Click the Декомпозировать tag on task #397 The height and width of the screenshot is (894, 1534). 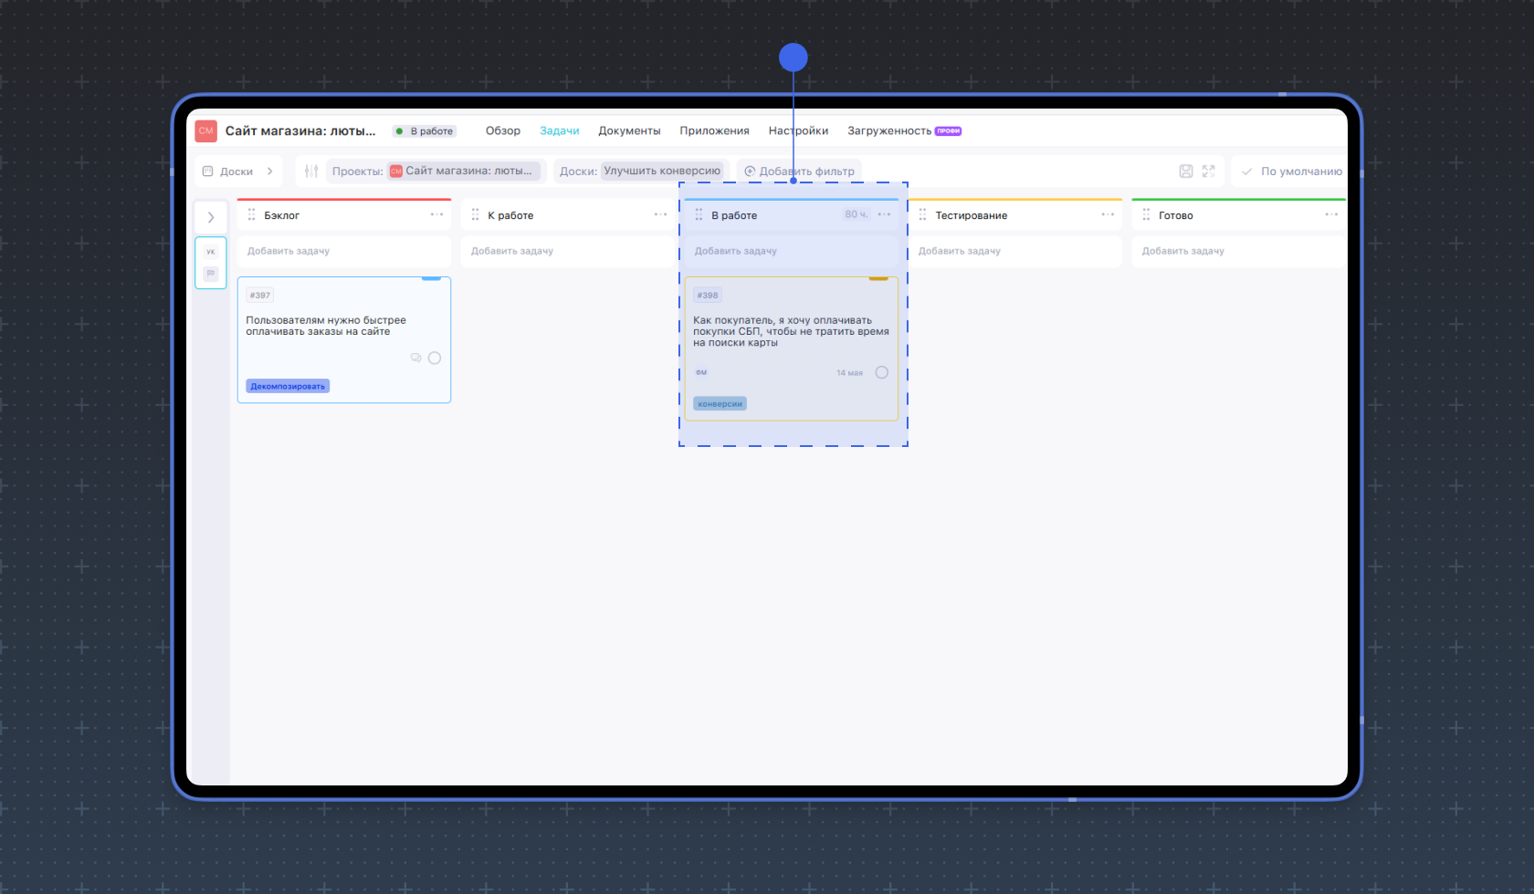pos(288,387)
